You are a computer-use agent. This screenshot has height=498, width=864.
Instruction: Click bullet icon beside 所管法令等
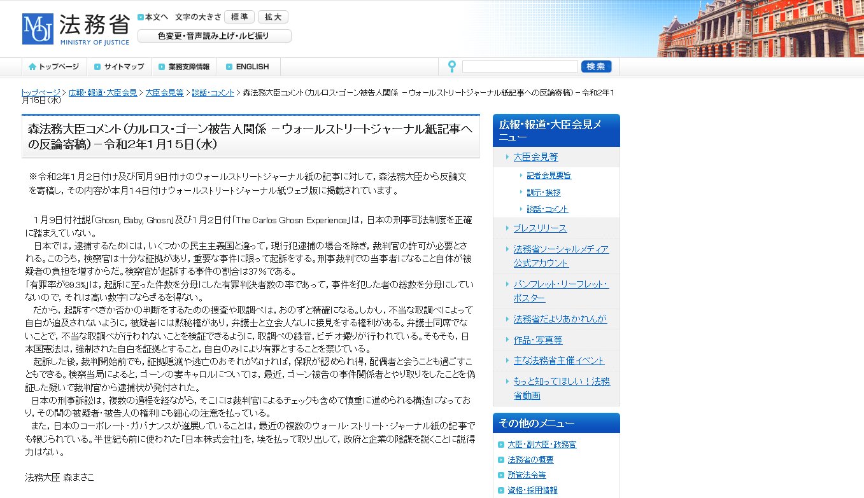pos(502,475)
